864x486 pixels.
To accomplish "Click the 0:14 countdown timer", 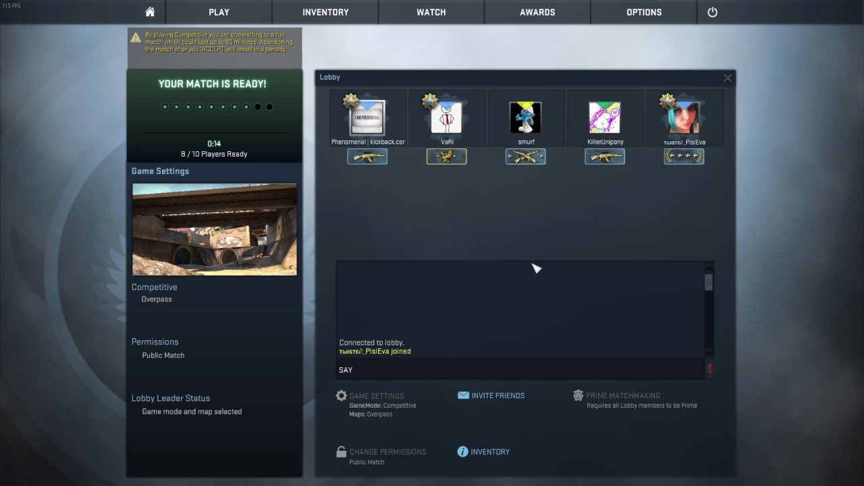I will coord(214,144).
